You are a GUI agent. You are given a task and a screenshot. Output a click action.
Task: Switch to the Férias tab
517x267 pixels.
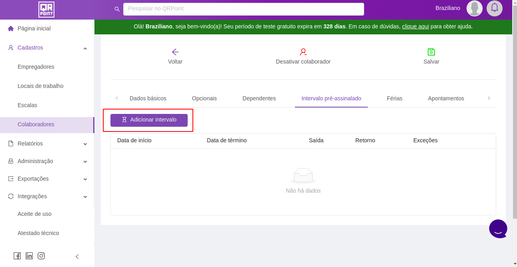pyautogui.click(x=395, y=98)
